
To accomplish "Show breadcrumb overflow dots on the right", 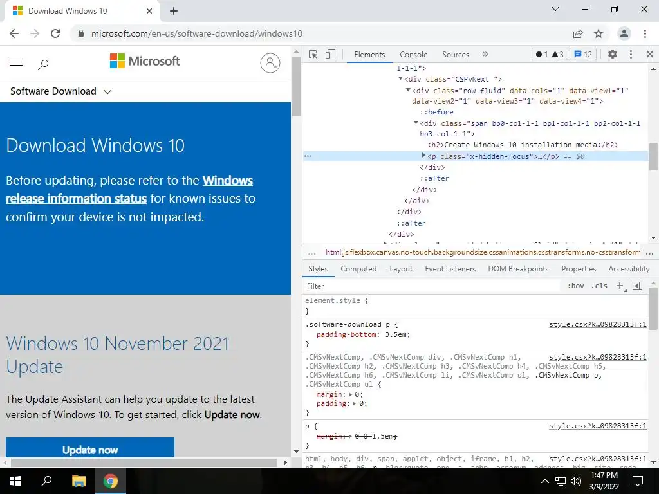I will click(649, 253).
